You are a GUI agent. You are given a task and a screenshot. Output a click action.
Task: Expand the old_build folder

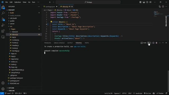pos(24,18)
